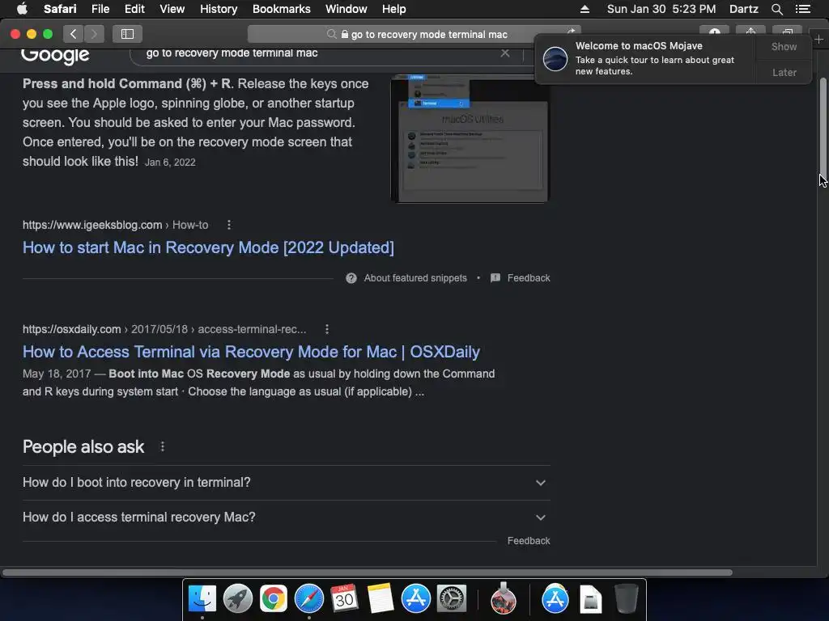Image resolution: width=829 pixels, height=621 pixels.
Task: Click the https://osxdaily.com URL text
Action: click(x=71, y=330)
